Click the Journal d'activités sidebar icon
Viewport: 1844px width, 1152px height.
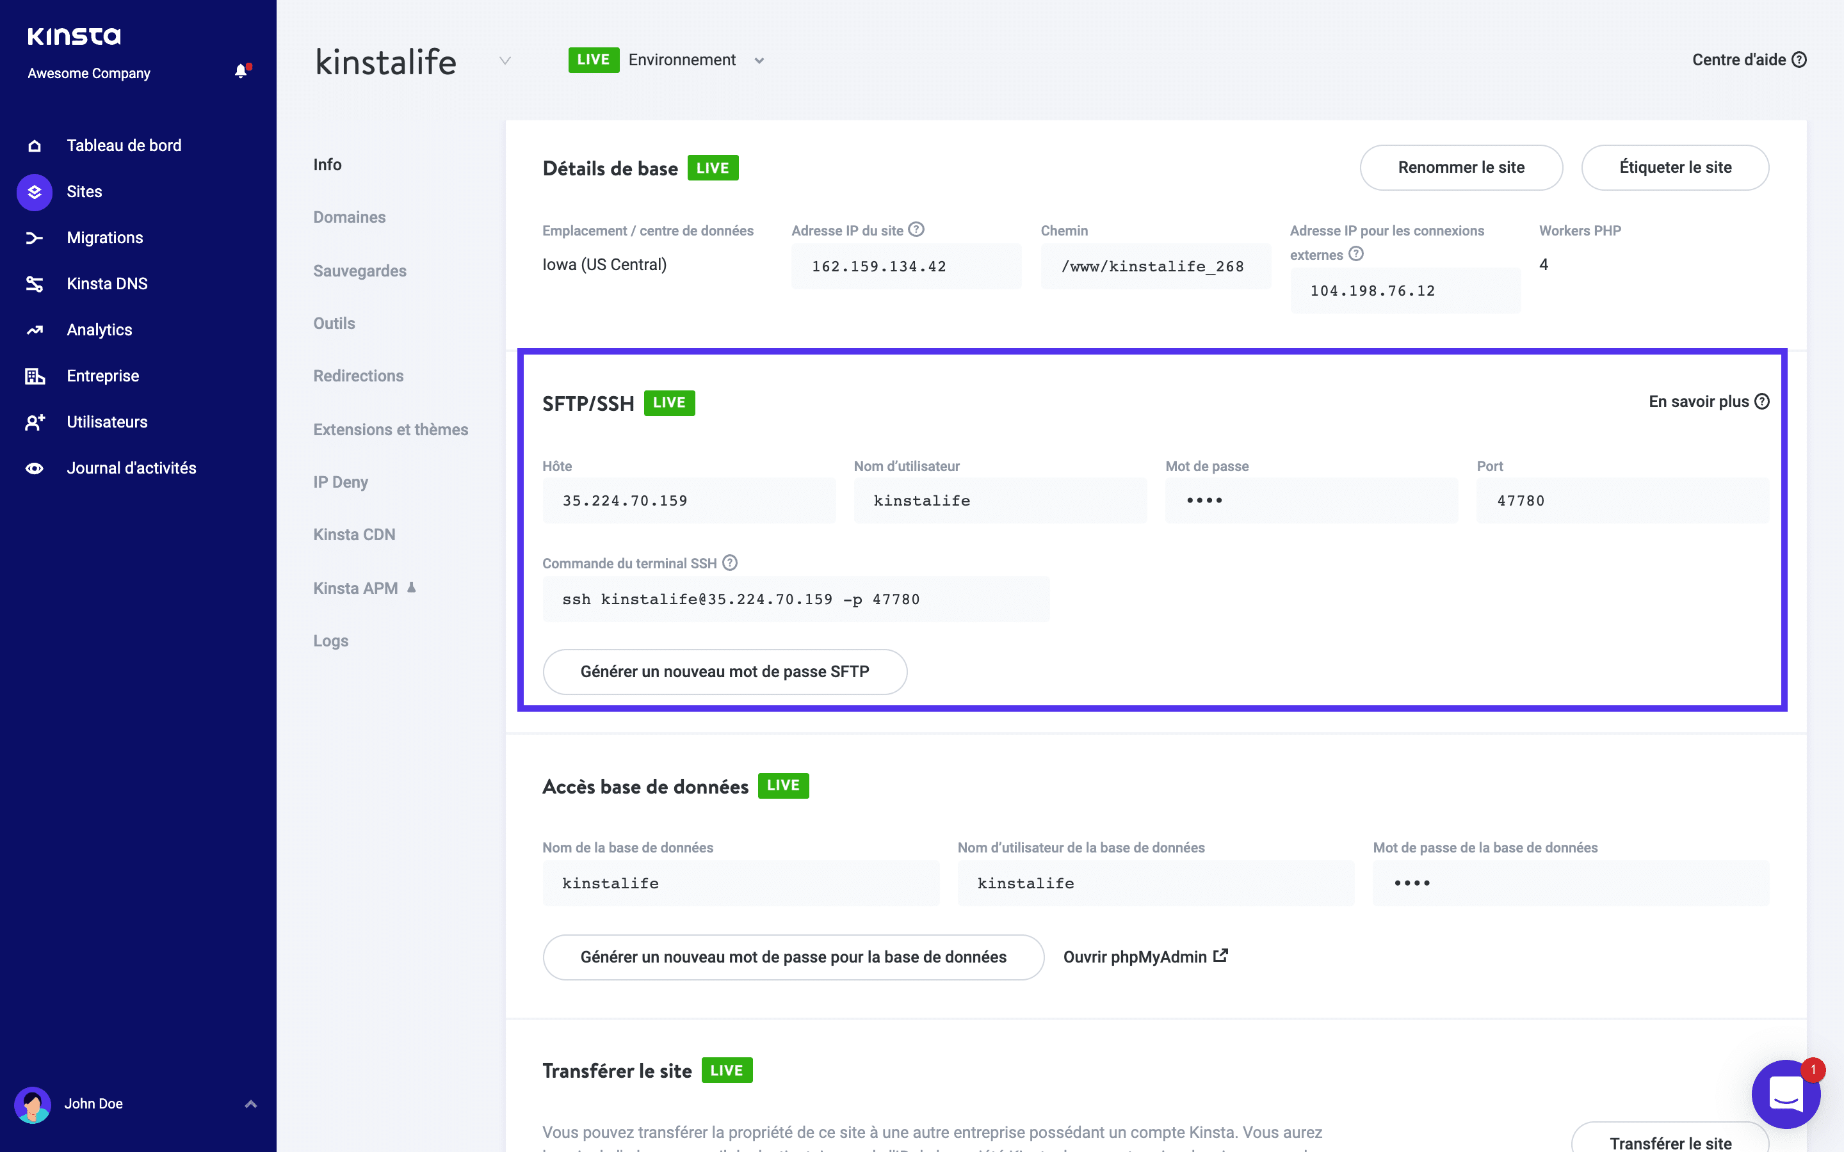(x=36, y=467)
